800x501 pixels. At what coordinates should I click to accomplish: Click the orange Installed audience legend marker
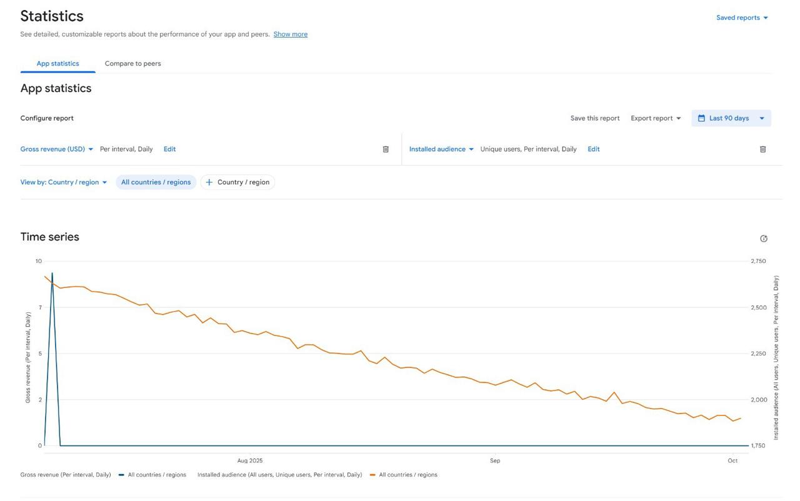(372, 475)
